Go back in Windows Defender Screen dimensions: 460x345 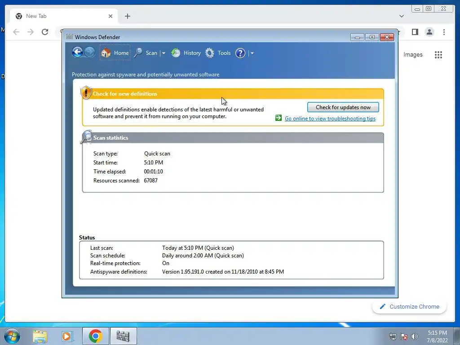click(77, 53)
